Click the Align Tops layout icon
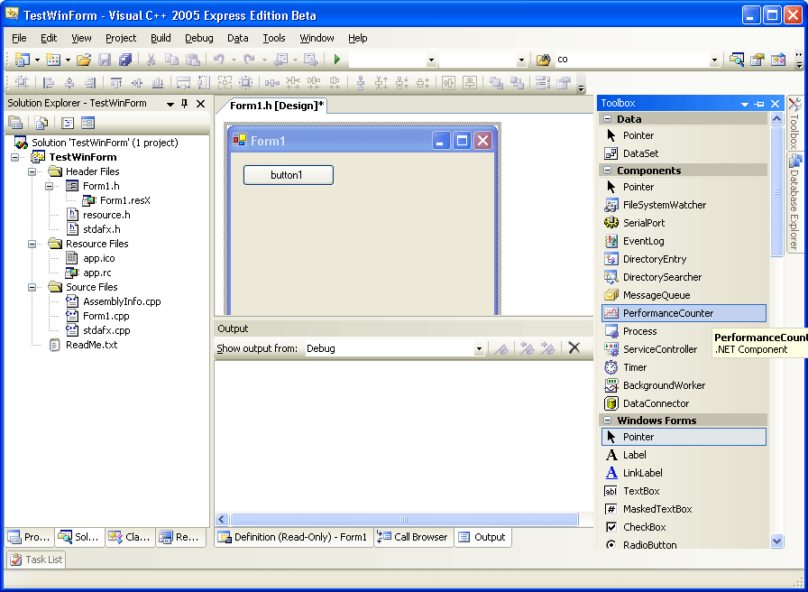This screenshot has height=592, width=808. tap(116, 82)
